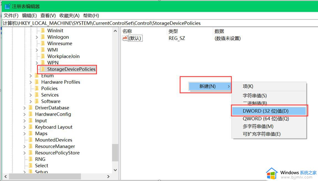Expand the WPN tree node
The image size is (318, 181).
pos(37,63)
